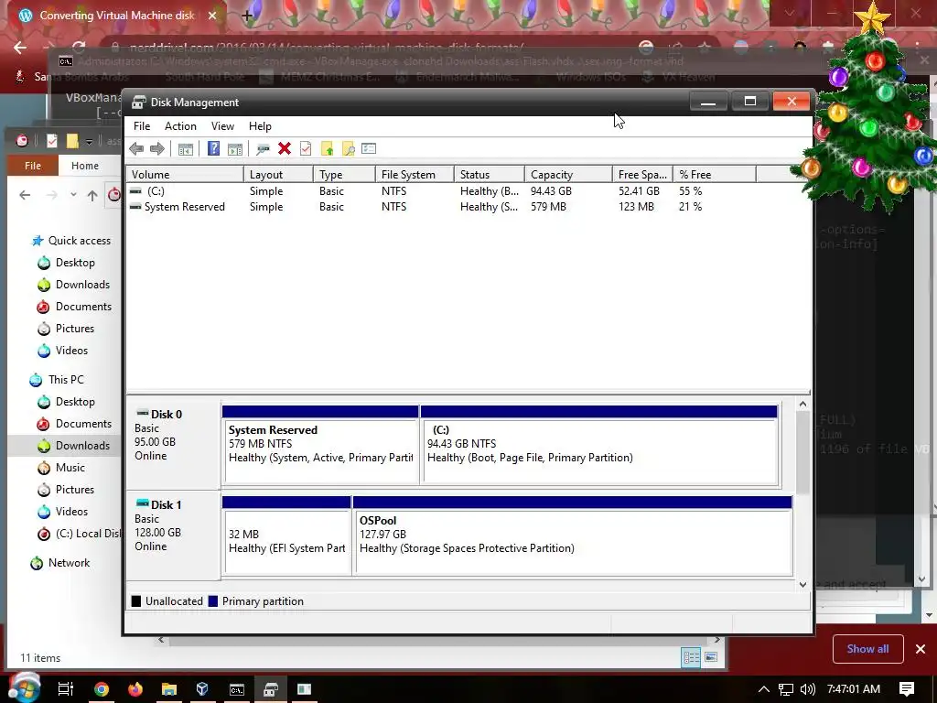Select the OSPool 127.97 GB partition block

[x=573, y=535]
